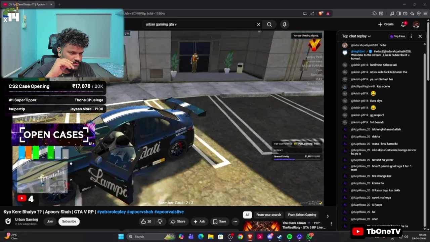The height and width of the screenshot is (242, 430).
Task: Expand the Top chat replay dropdown
Action: tap(356, 36)
